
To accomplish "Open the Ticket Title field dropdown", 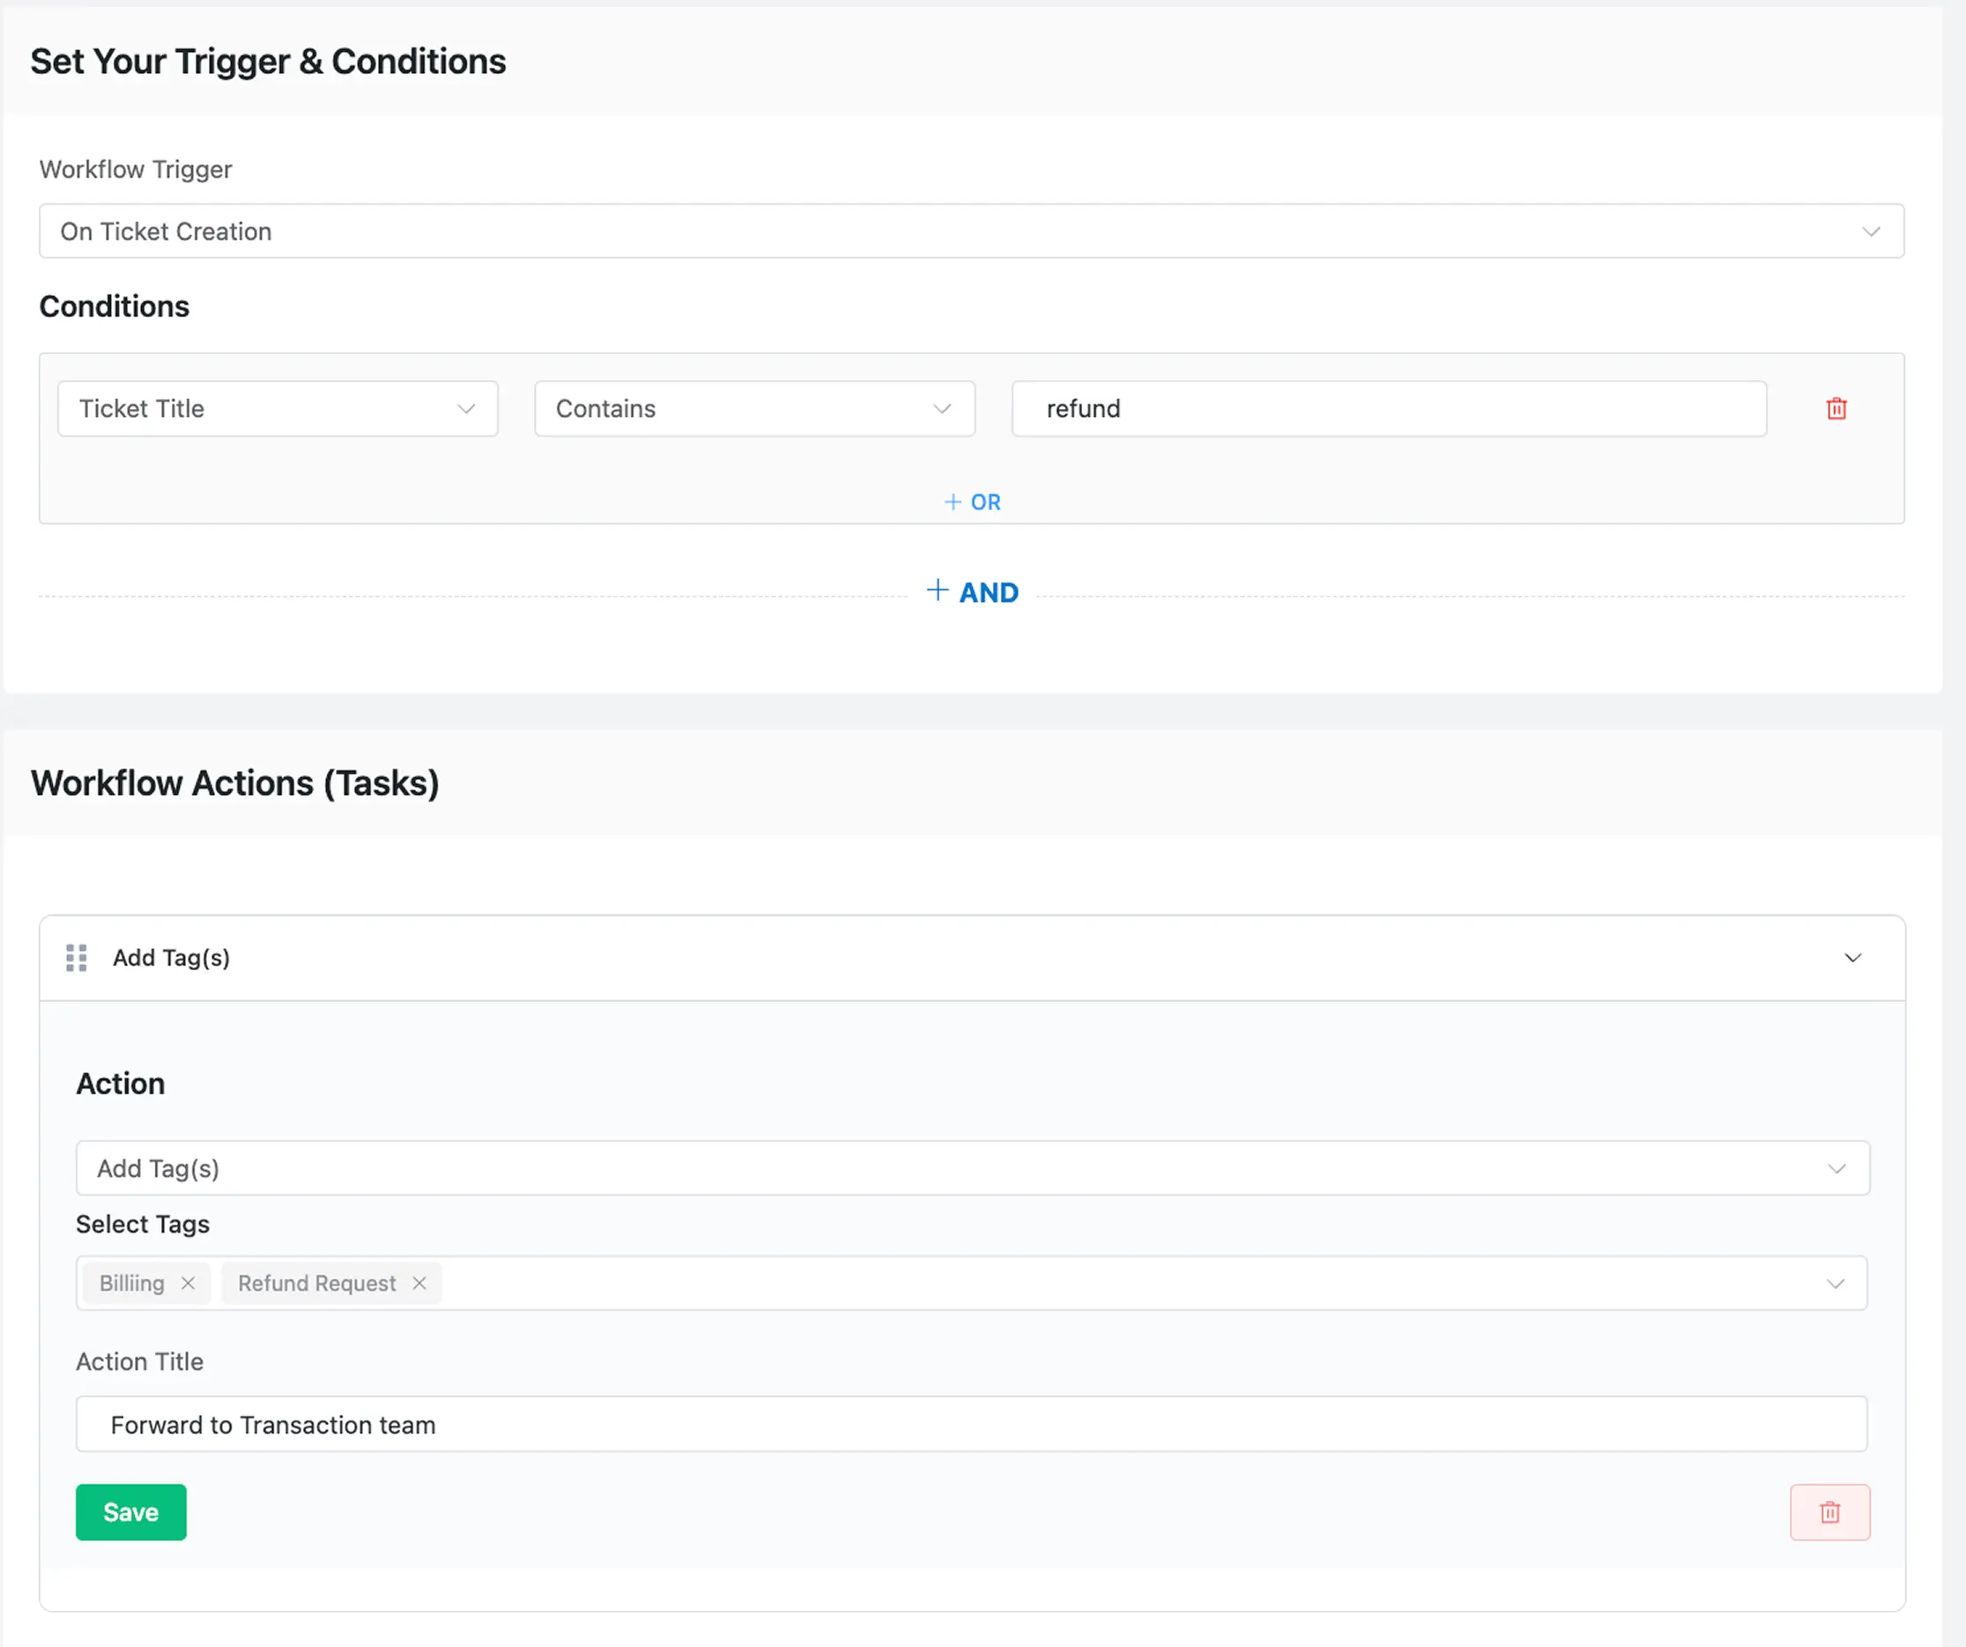I will 277,409.
